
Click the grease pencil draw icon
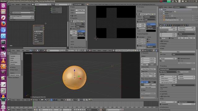coord(142,85)
